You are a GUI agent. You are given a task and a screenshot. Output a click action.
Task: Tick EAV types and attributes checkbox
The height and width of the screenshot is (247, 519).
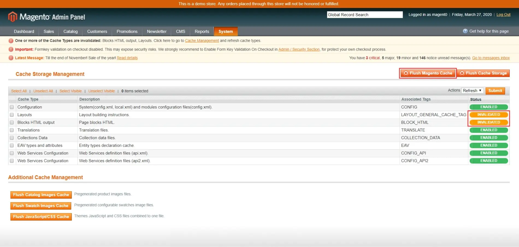tap(12, 145)
